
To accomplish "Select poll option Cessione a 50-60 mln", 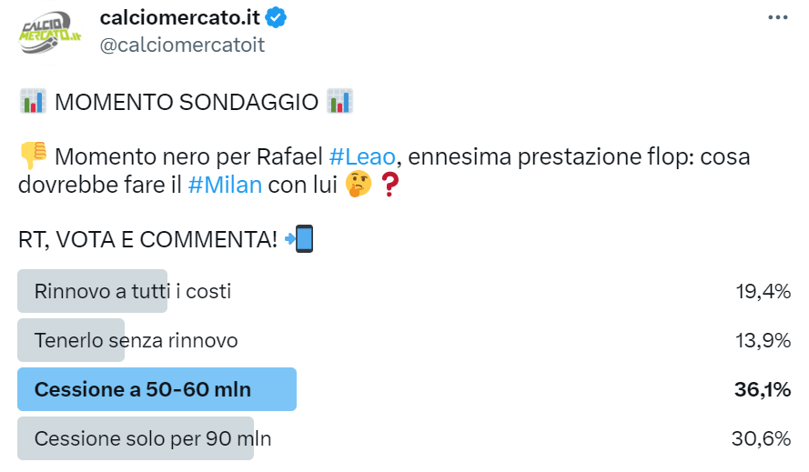I will tap(143, 389).
